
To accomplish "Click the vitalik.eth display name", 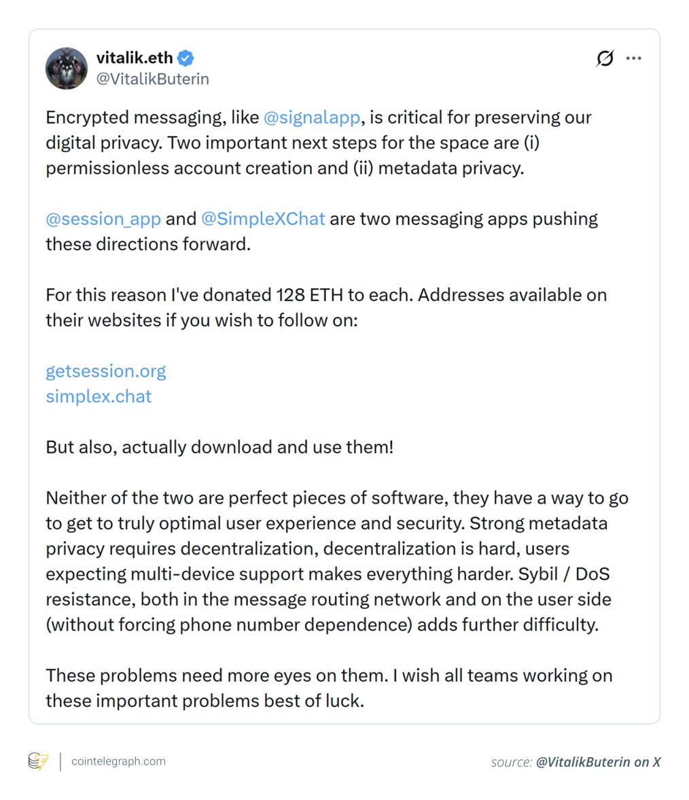I will (135, 58).
